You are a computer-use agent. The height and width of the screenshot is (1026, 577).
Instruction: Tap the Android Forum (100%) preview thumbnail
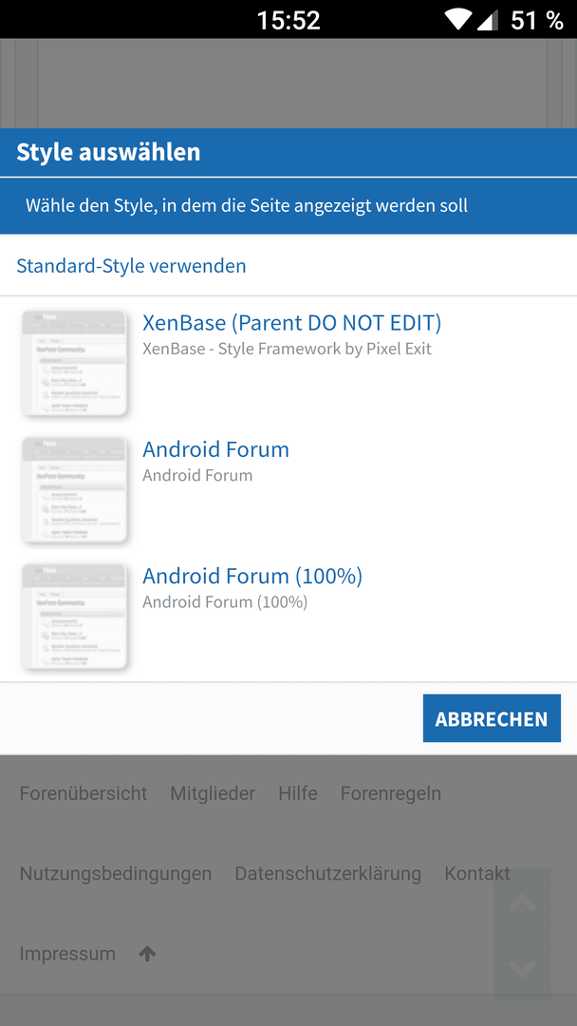[74, 617]
